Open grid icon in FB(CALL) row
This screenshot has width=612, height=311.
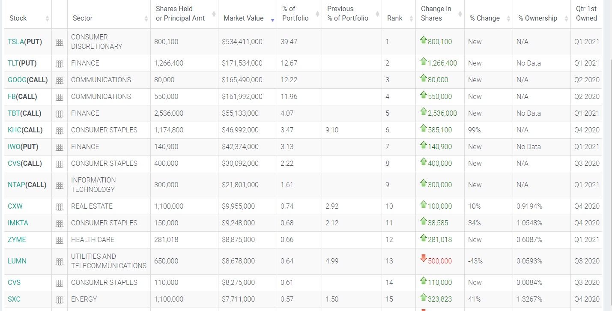click(60, 97)
